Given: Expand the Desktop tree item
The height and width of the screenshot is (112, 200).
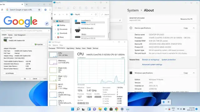Looking at the screenshot, I should tap(55, 25).
